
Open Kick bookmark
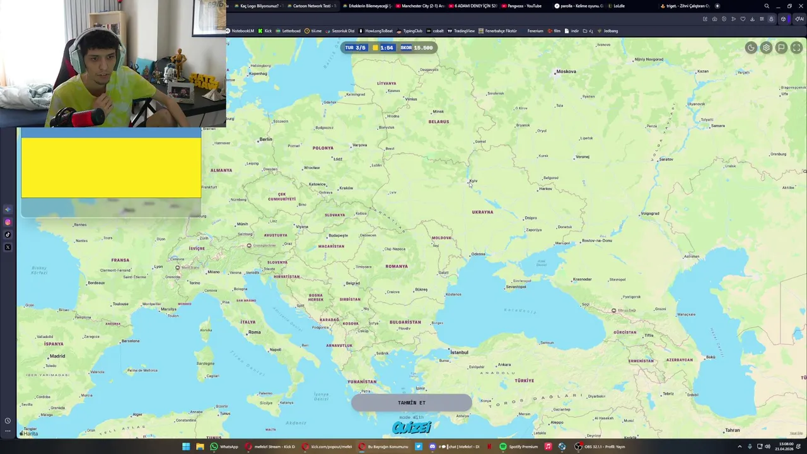[x=265, y=31]
